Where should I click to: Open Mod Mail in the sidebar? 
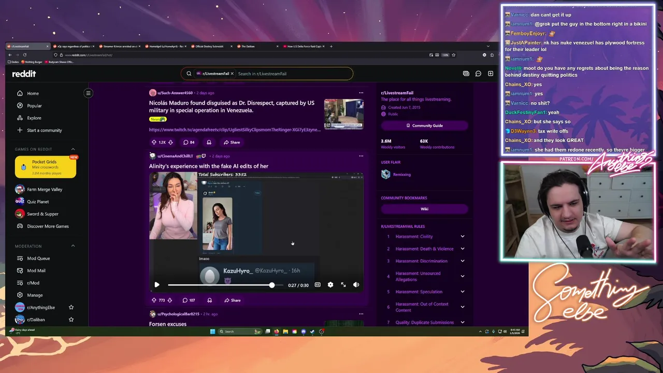(36, 271)
